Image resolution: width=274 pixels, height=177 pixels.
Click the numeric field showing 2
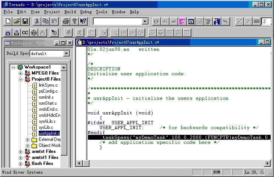point(266,21)
